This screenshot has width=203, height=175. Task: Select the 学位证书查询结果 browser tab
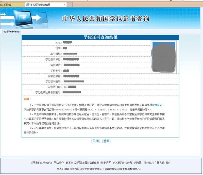coord(43,5)
